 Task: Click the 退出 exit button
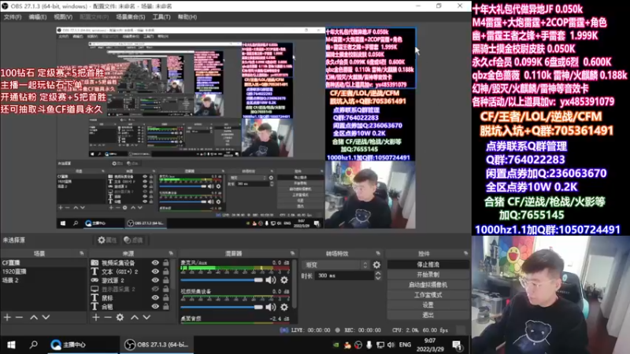[428, 315]
